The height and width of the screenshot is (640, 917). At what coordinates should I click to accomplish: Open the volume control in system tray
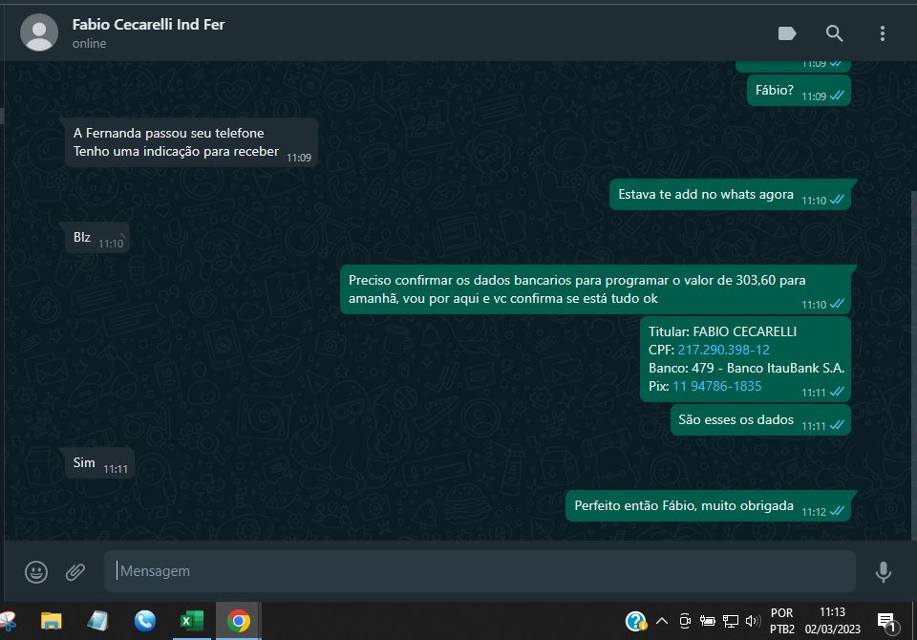coord(754,622)
